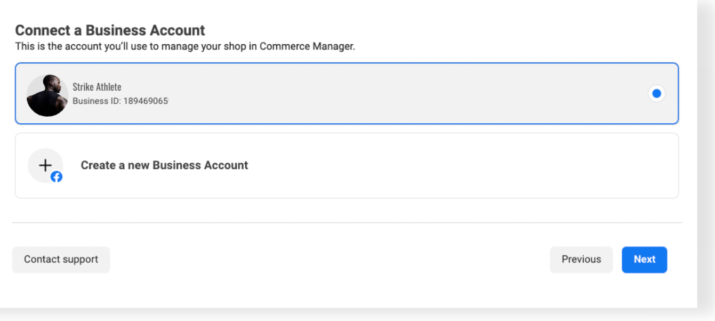715x321 pixels.
Task: Choose "Create a new Business Account" label
Action: [x=164, y=165]
